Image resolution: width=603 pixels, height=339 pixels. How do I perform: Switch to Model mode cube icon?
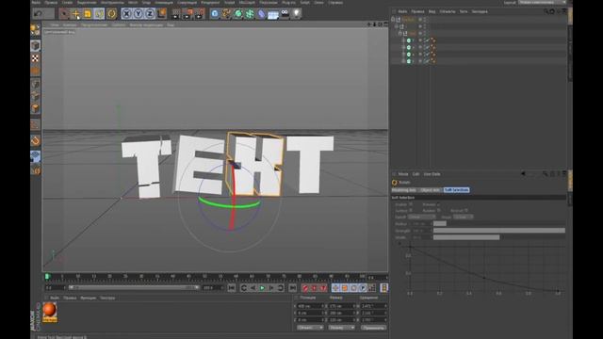(35, 46)
